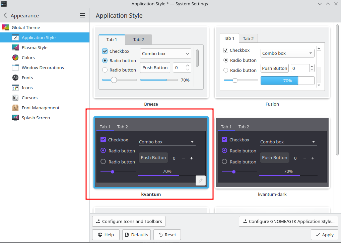Screen dimensions: 341x243
Task: Open the Combo box in Breeze preview
Action: [165, 53]
